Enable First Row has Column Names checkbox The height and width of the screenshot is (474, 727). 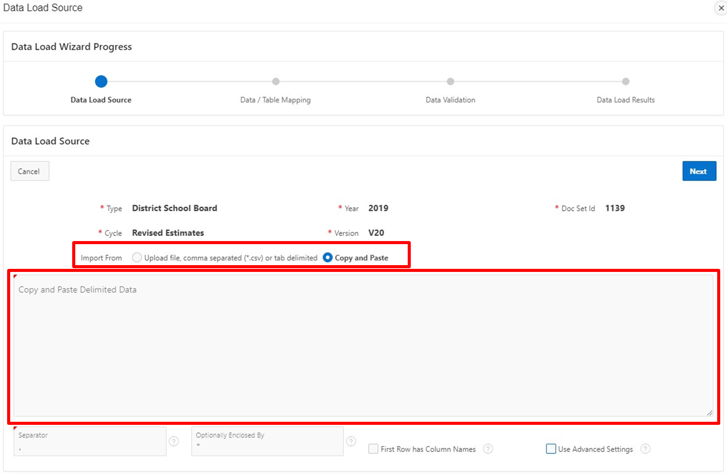[x=373, y=449]
